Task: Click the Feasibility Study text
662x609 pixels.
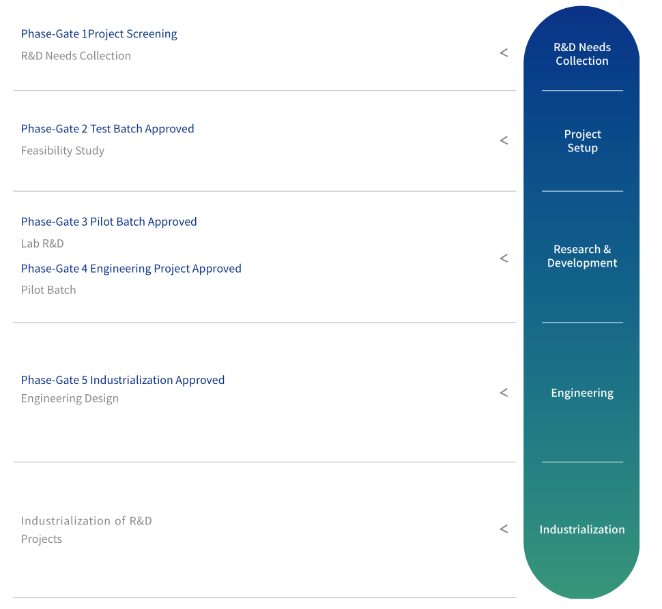Action: pyautogui.click(x=63, y=151)
